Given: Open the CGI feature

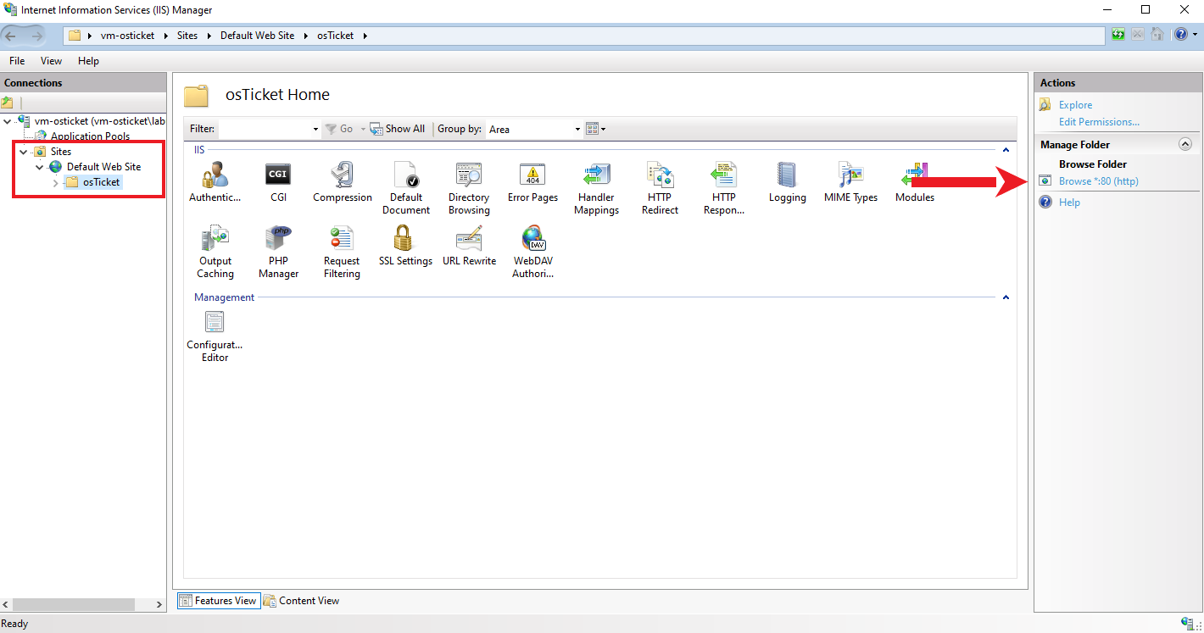Looking at the screenshot, I should tap(278, 182).
